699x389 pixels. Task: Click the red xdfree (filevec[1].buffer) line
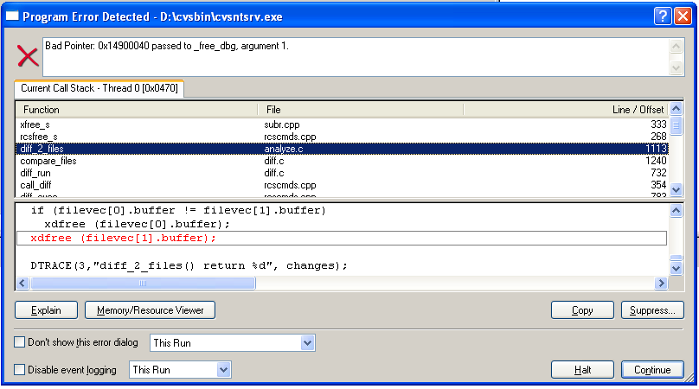pyautogui.click(x=123, y=238)
